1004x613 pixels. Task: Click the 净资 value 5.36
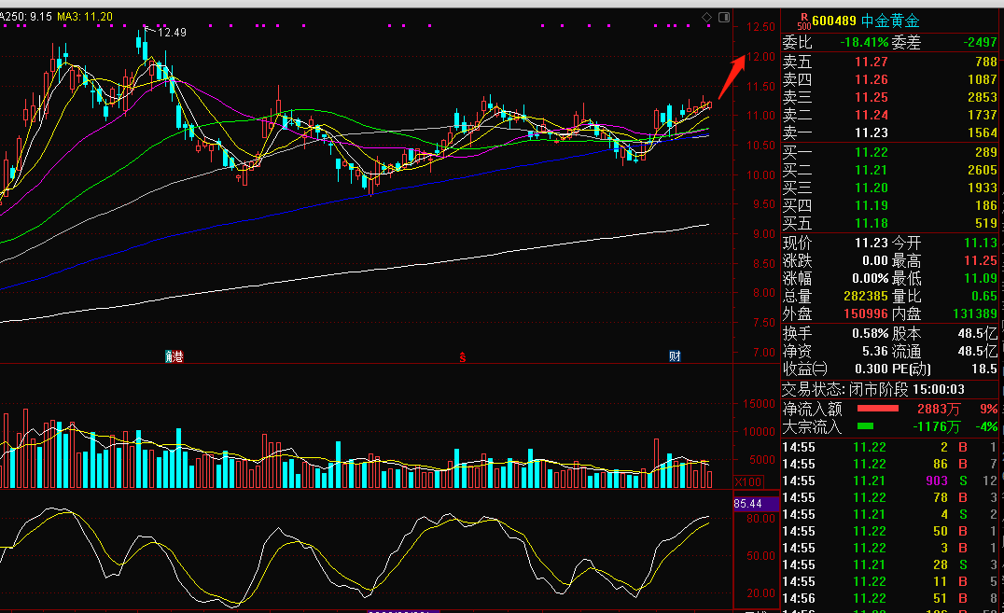pos(875,352)
